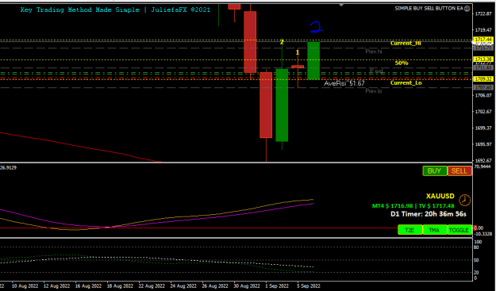Click the 1692.67 price scale value
Viewport: 496px width, 291px height.
pos(483,160)
